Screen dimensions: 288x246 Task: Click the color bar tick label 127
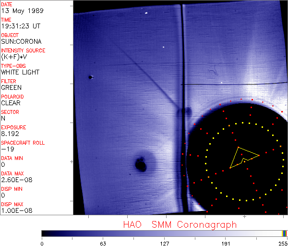[x=164, y=243]
